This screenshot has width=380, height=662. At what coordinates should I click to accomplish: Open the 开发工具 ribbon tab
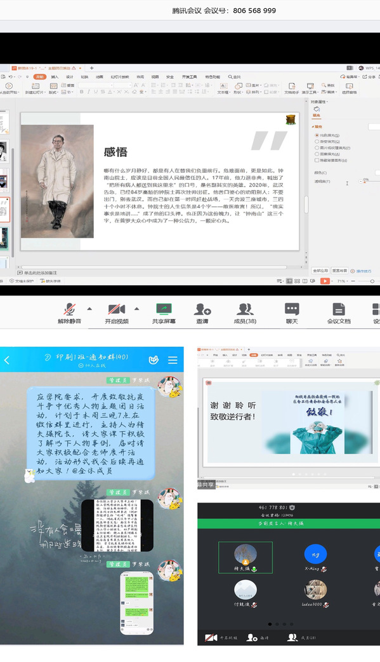(x=190, y=77)
